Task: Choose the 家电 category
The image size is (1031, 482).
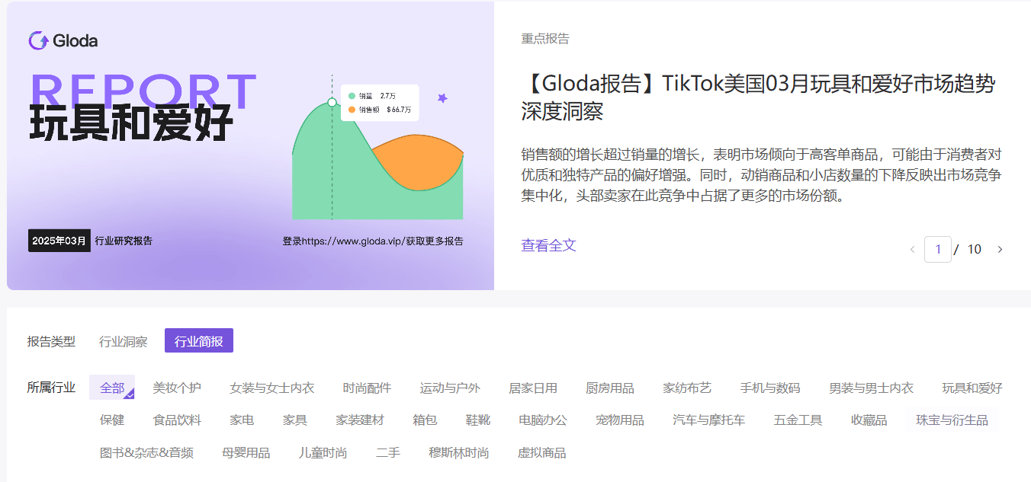Action: pos(242,420)
